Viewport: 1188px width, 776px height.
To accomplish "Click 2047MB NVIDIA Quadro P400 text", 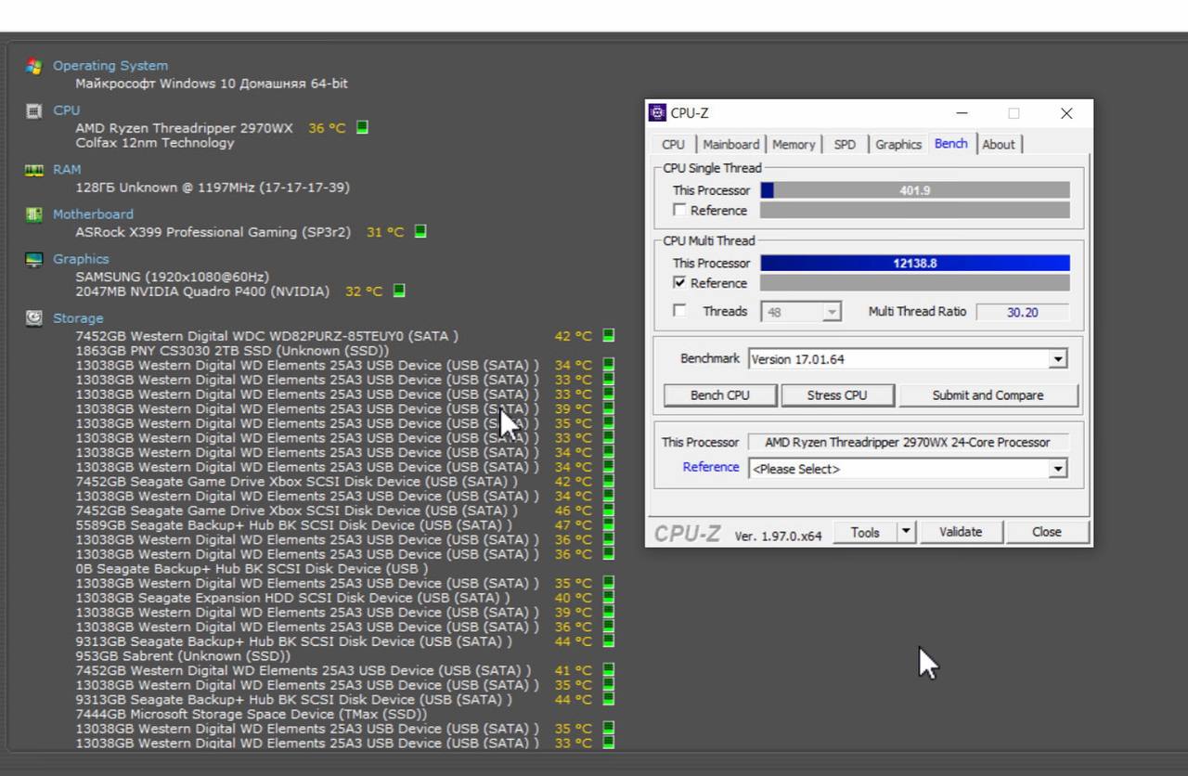I will (x=202, y=291).
